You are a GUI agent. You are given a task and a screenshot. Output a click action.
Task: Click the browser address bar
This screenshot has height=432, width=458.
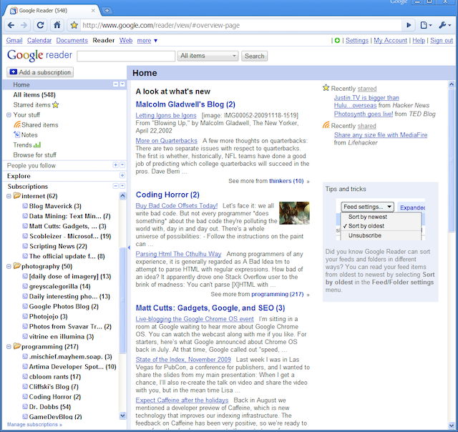(x=241, y=26)
